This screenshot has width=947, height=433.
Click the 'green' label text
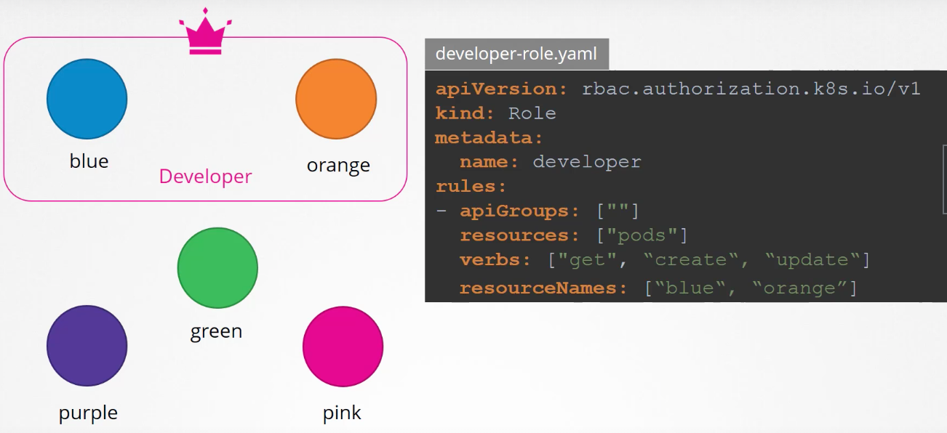click(216, 331)
